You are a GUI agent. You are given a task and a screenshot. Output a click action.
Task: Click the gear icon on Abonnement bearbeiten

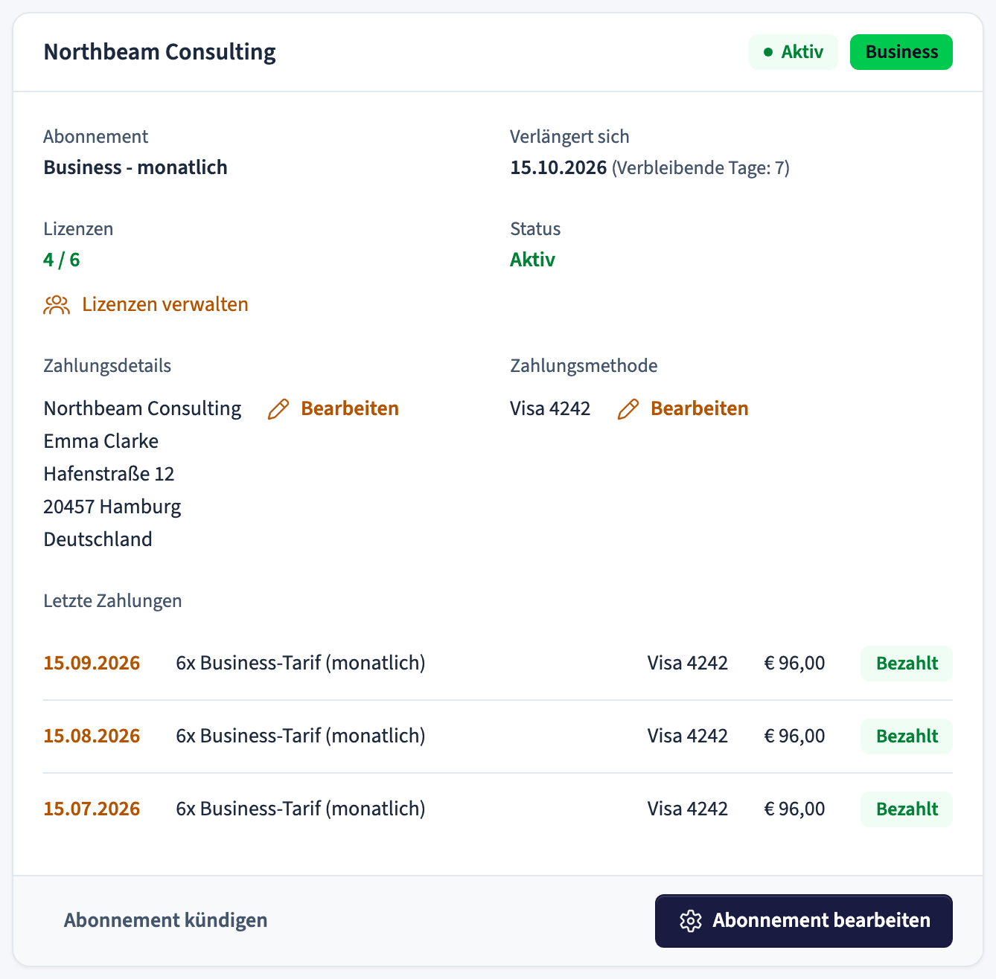[x=691, y=921]
